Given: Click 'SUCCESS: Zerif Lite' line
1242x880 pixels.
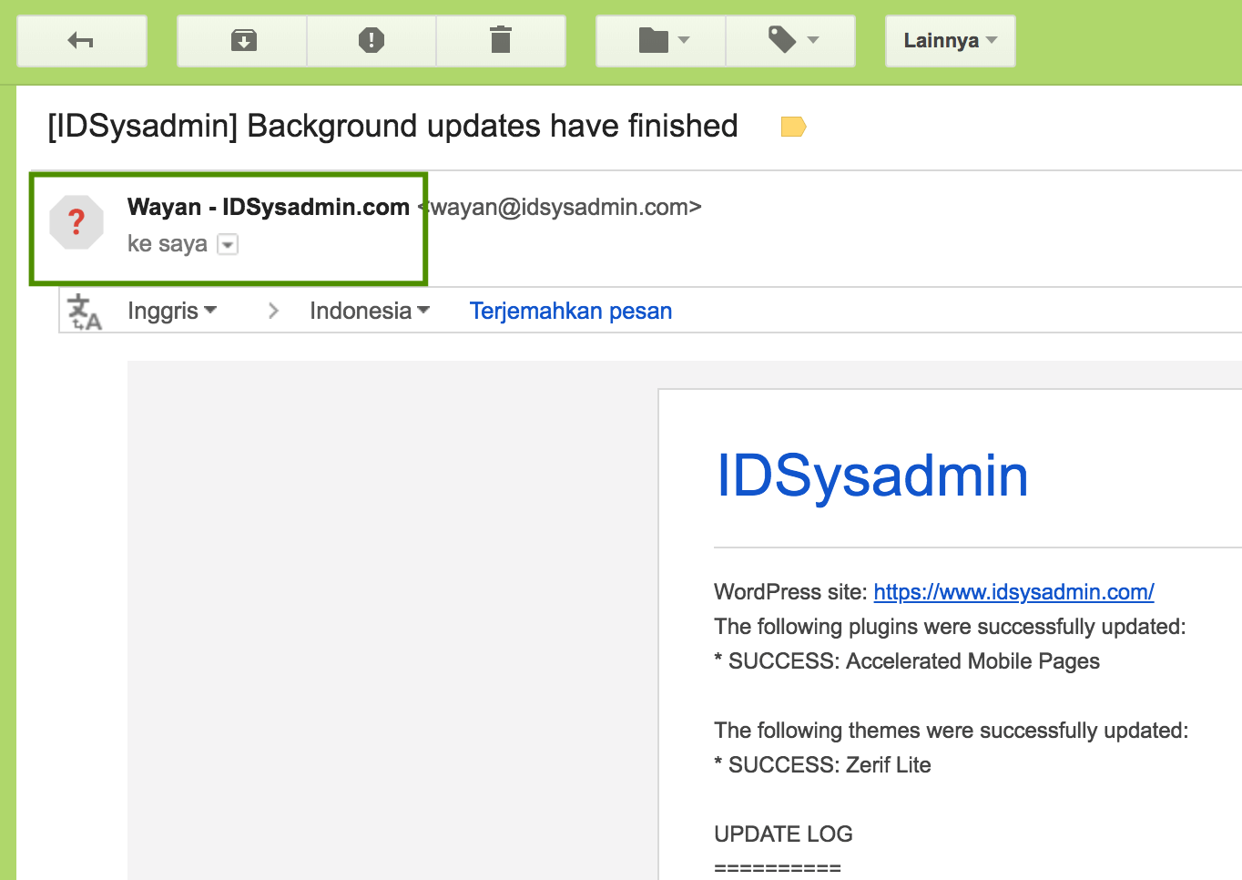Looking at the screenshot, I should click(x=822, y=765).
